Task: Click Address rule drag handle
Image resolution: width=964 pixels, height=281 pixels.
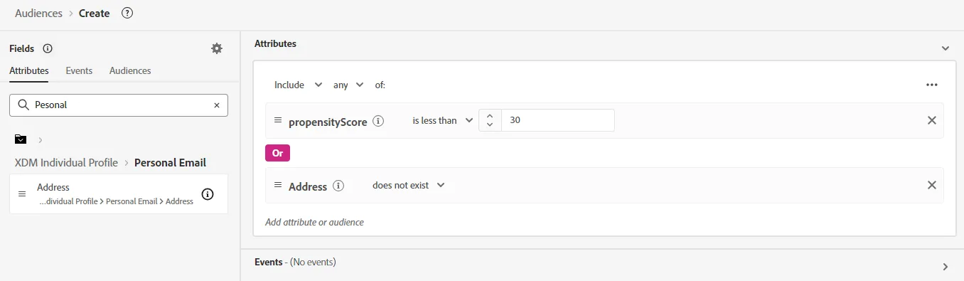Action: 278,185
